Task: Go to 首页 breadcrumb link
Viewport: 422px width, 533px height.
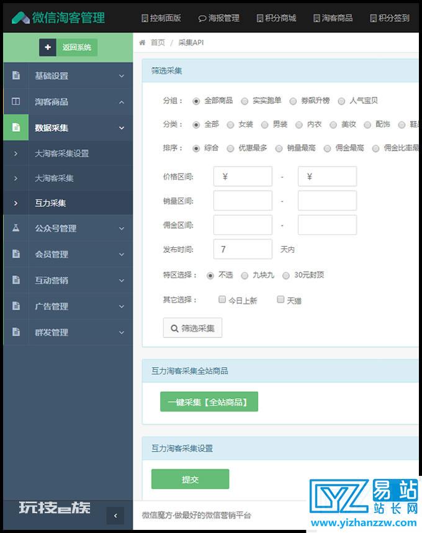Action: (158, 42)
